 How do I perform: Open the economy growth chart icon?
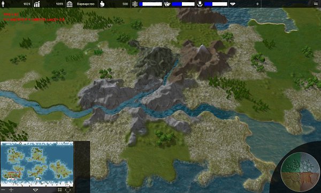[37, 4]
